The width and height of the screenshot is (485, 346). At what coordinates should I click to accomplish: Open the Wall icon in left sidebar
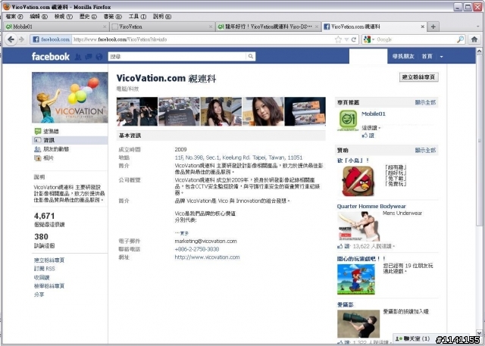point(38,131)
